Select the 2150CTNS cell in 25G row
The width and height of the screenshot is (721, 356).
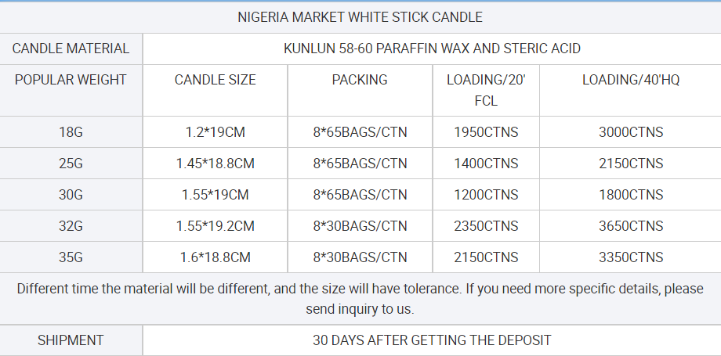[x=630, y=164]
